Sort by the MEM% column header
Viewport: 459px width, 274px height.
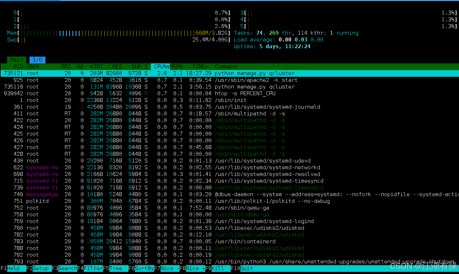(x=177, y=67)
